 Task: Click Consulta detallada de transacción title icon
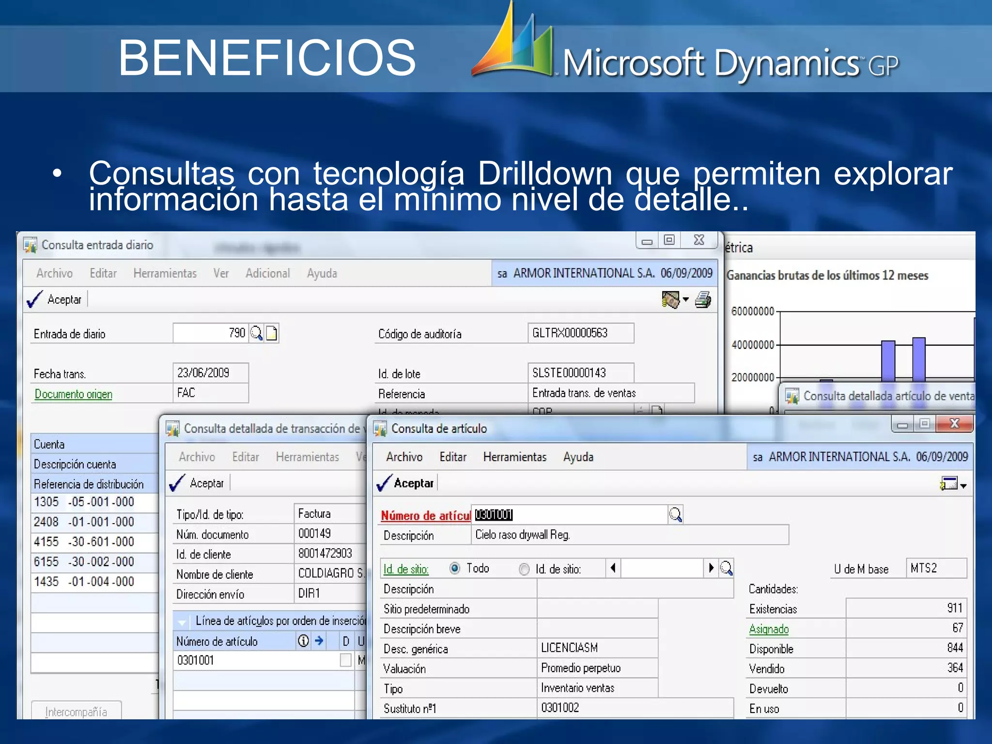[x=172, y=429]
